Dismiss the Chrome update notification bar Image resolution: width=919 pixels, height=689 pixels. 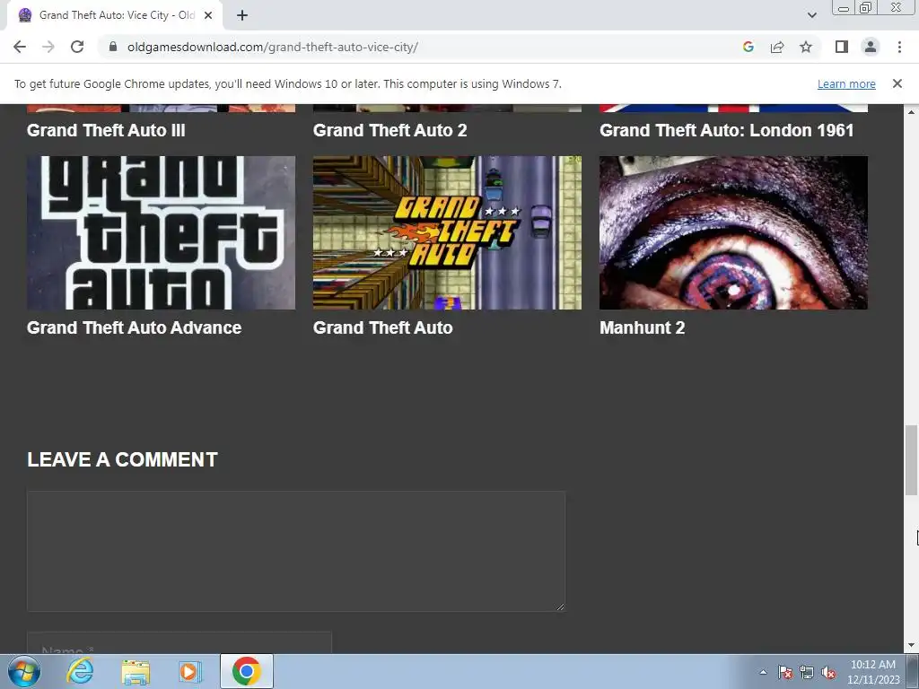point(897,83)
